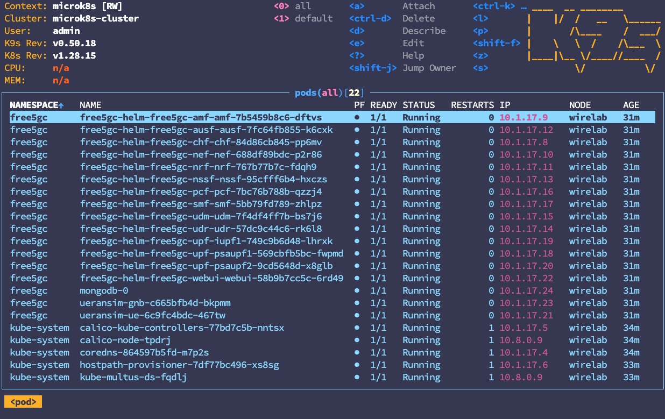Screen dimensions: 665x419
Task: Select the upf-psaupf2-9cd5648d-x8glb pod row
Action: (x=332, y=266)
